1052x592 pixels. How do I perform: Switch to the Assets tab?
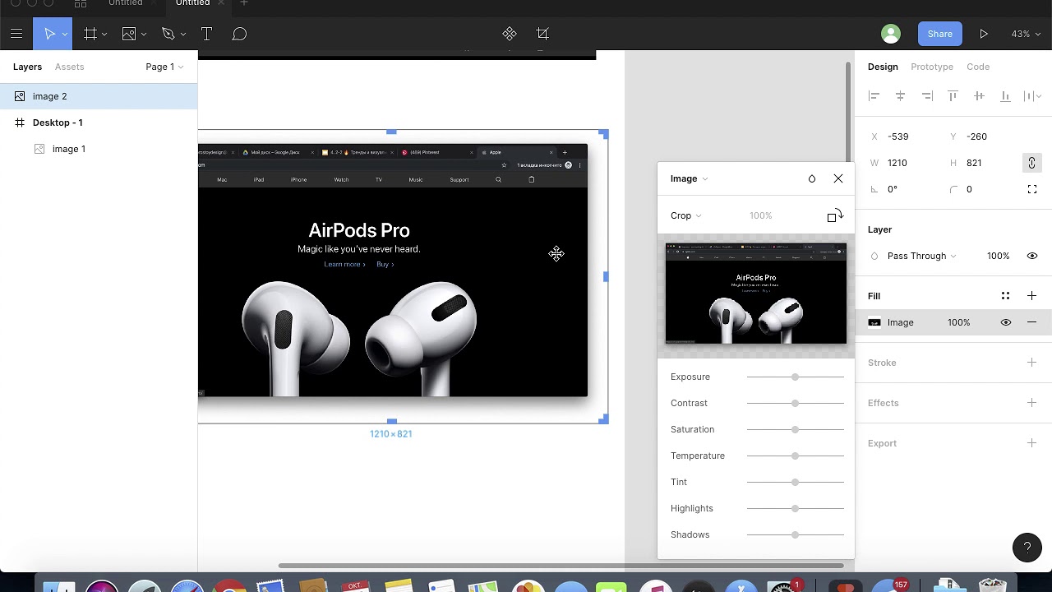point(69,67)
